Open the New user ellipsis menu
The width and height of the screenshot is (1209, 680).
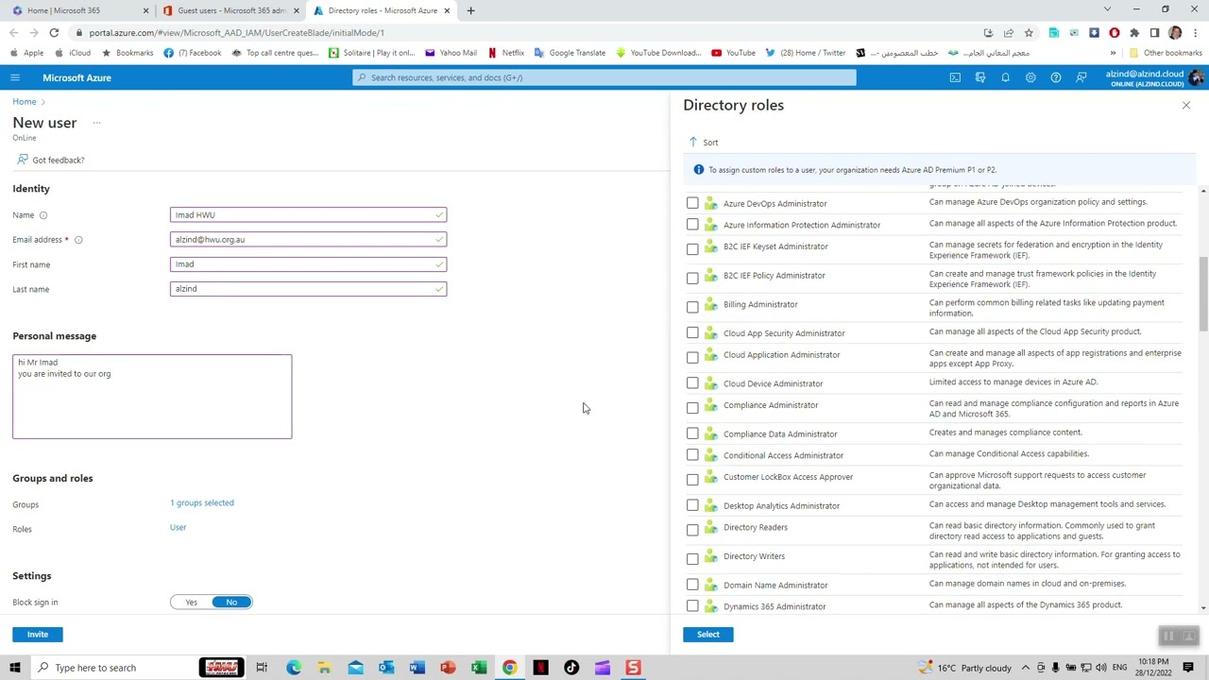click(96, 123)
